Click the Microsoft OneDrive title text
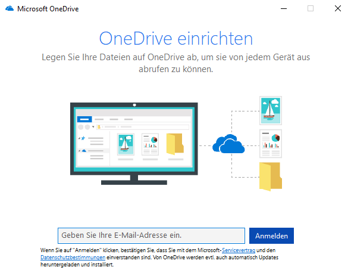This screenshot has height=273, width=351. point(48,9)
